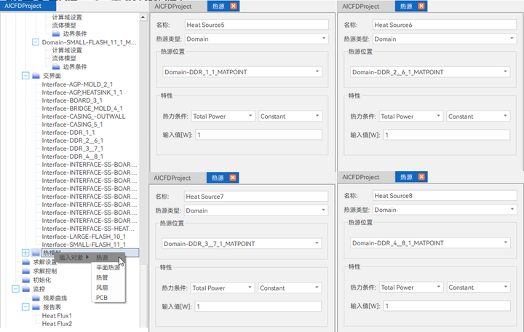The width and height of the screenshot is (524, 332).
Task: Open Constant dropdown in Heat Source8
Action: [479, 287]
